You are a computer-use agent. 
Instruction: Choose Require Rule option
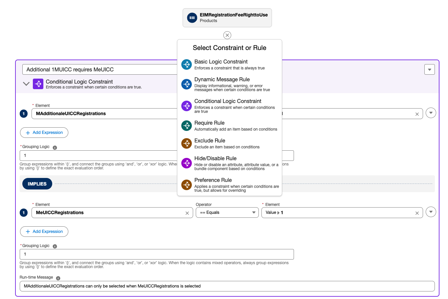(x=230, y=126)
